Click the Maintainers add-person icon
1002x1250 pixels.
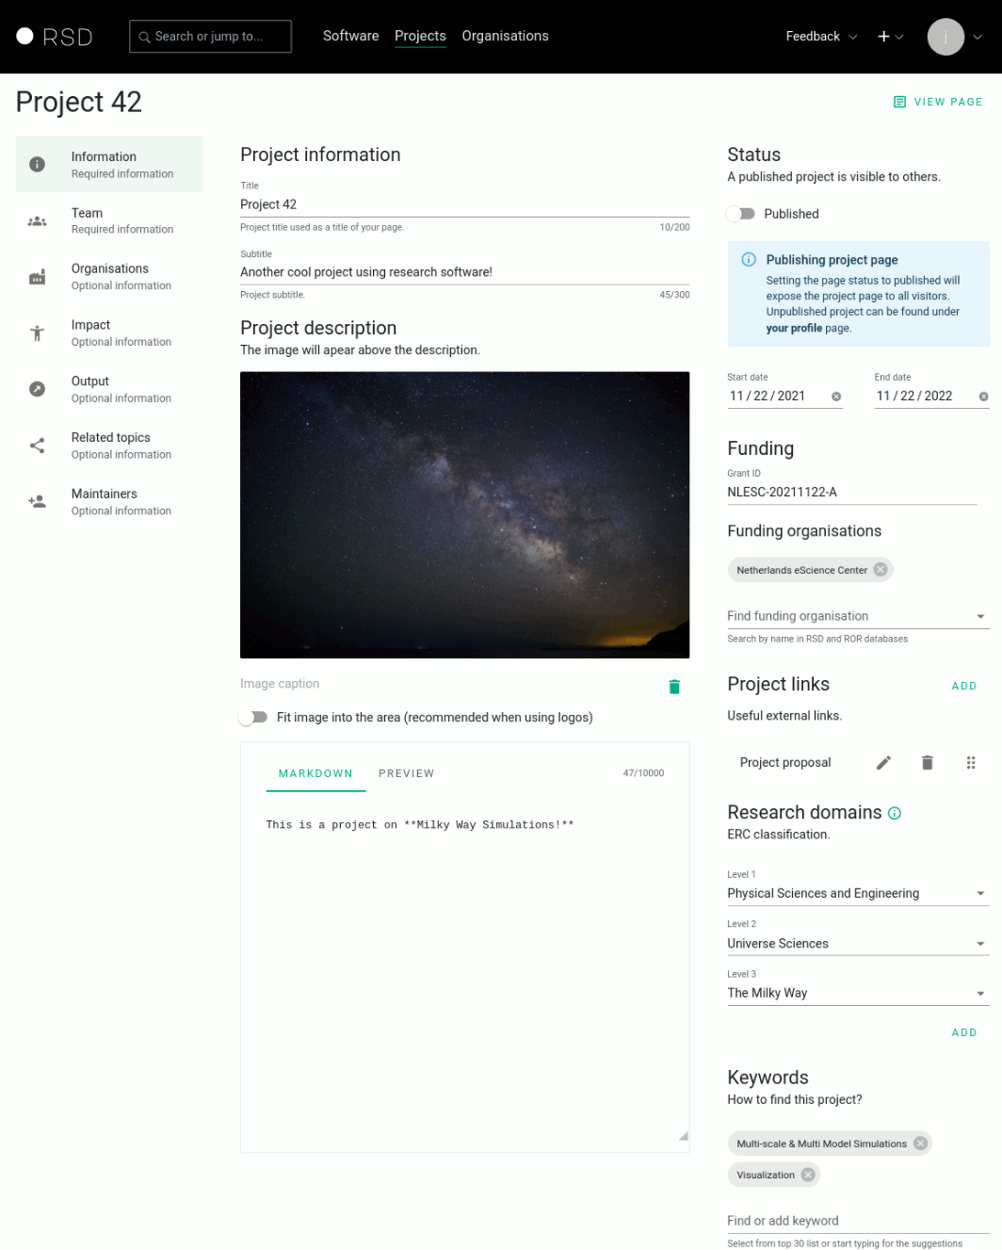point(38,501)
